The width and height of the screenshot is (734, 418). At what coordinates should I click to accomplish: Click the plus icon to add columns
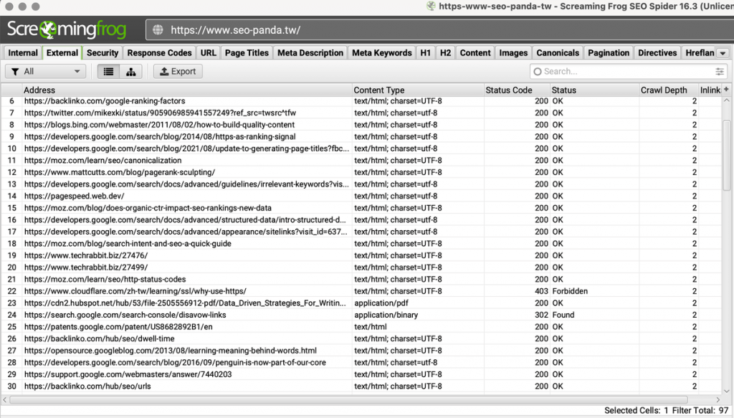726,90
